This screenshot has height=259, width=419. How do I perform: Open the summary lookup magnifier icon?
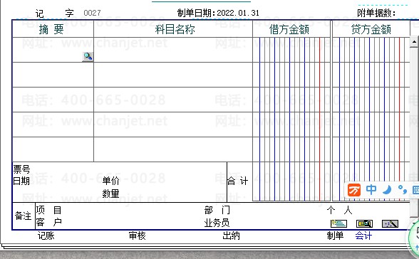pyautogui.click(x=88, y=56)
